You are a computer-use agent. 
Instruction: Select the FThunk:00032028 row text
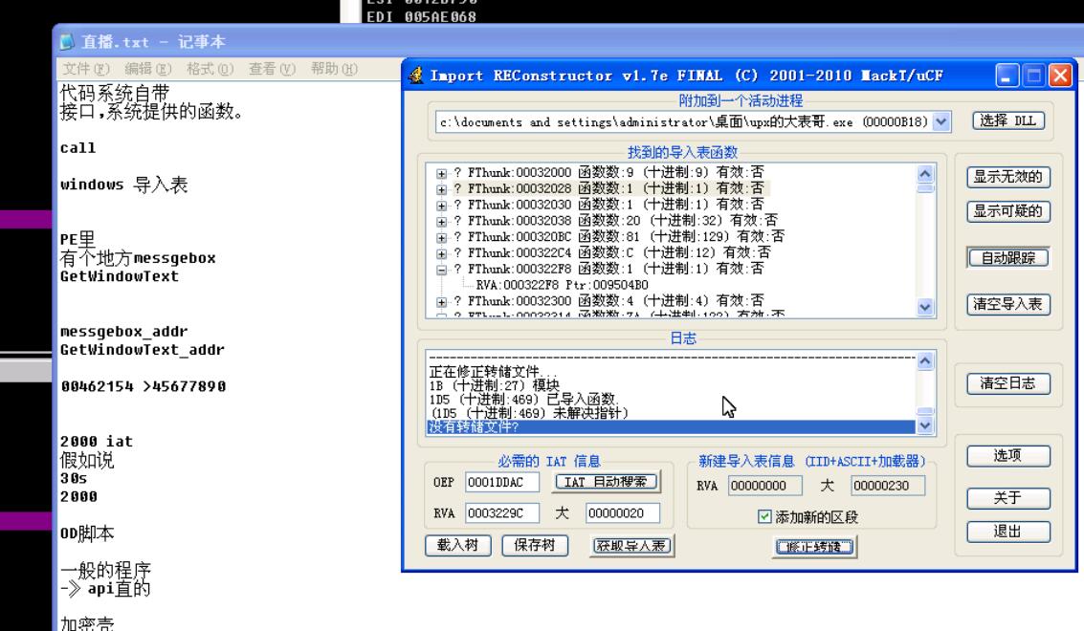616,188
